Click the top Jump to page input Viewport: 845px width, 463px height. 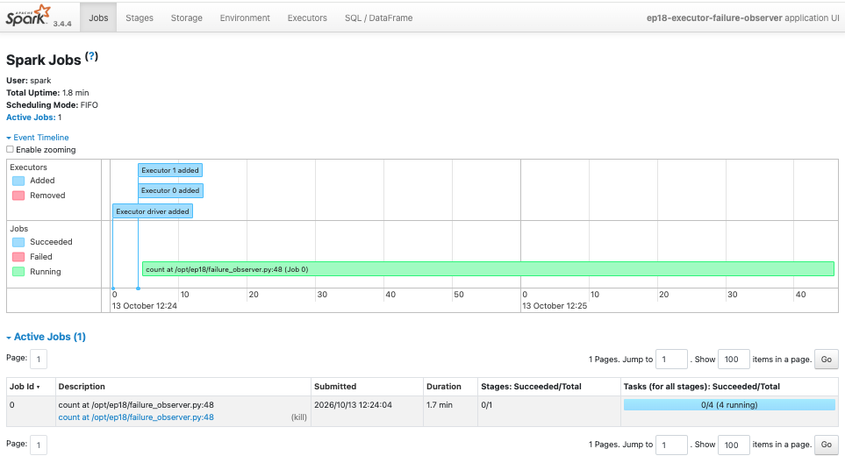[671, 360]
